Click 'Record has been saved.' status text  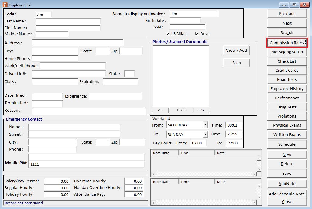pyautogui.click(x=24, y=203)
